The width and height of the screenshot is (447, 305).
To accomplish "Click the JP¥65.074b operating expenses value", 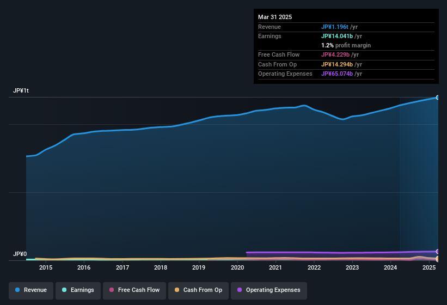I will click(x=337, y=74).
